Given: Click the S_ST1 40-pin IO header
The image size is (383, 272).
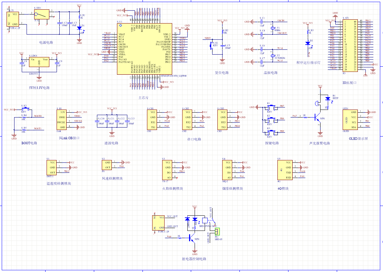Looking at the screenshot, I should [350, 46].
